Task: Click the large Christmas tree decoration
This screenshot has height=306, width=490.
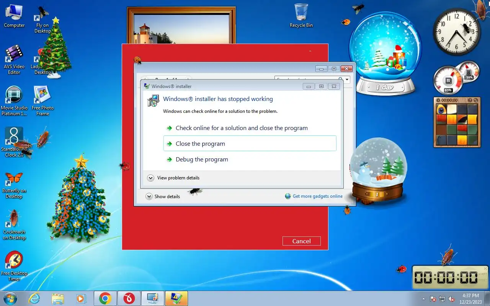Action: tap(80, 199)
